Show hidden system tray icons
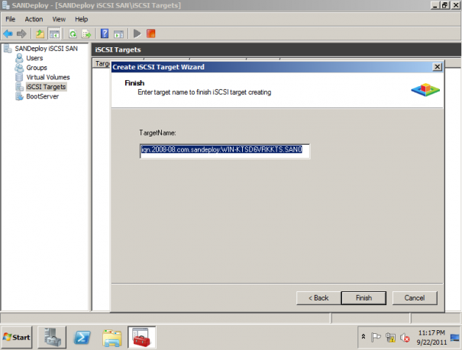This screenshot has width=462, height=350. coord(363,337)
